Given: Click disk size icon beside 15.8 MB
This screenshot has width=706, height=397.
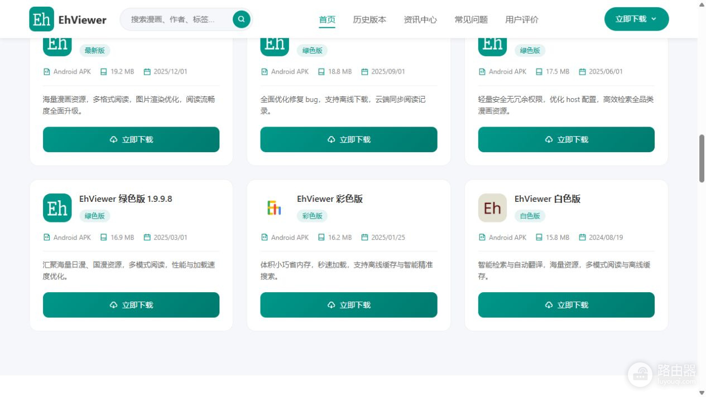Looking at the screenshot, I should 539,237.
